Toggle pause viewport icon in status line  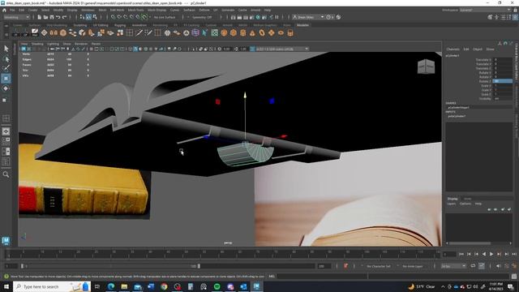pos(277,17)
